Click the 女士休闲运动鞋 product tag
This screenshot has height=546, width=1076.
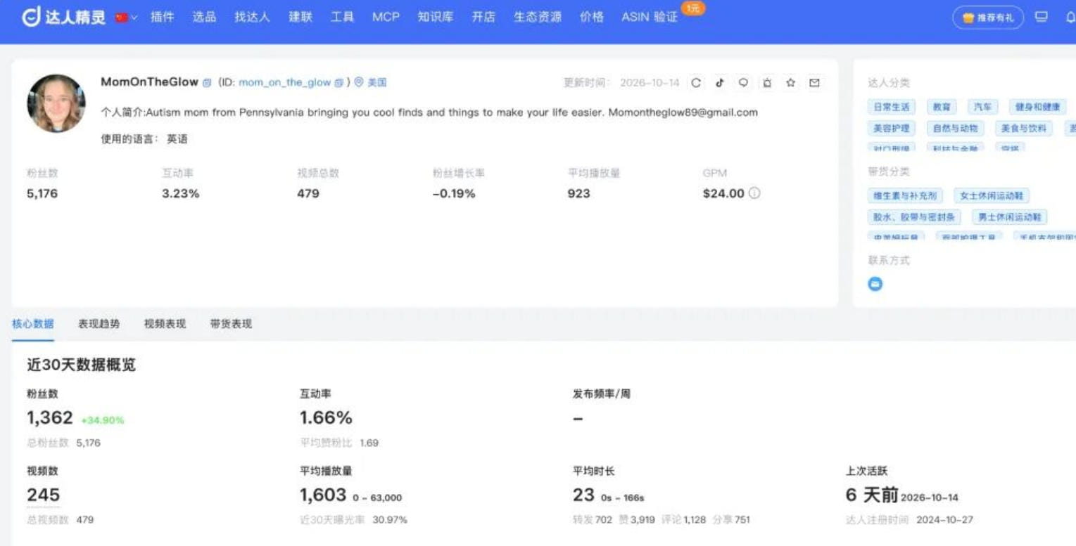click(992, 196)
